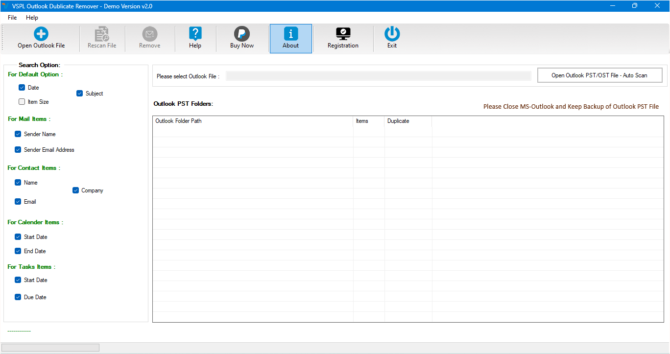
Task: Click the 'For Mail Items :' heading
Action: [x=29, y=119]
